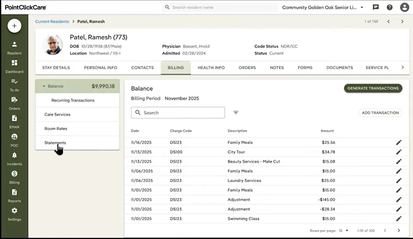Screen dimensions: 413x239
Task: Open Billing in the sidebar
Action: click(x=14, y=177)
